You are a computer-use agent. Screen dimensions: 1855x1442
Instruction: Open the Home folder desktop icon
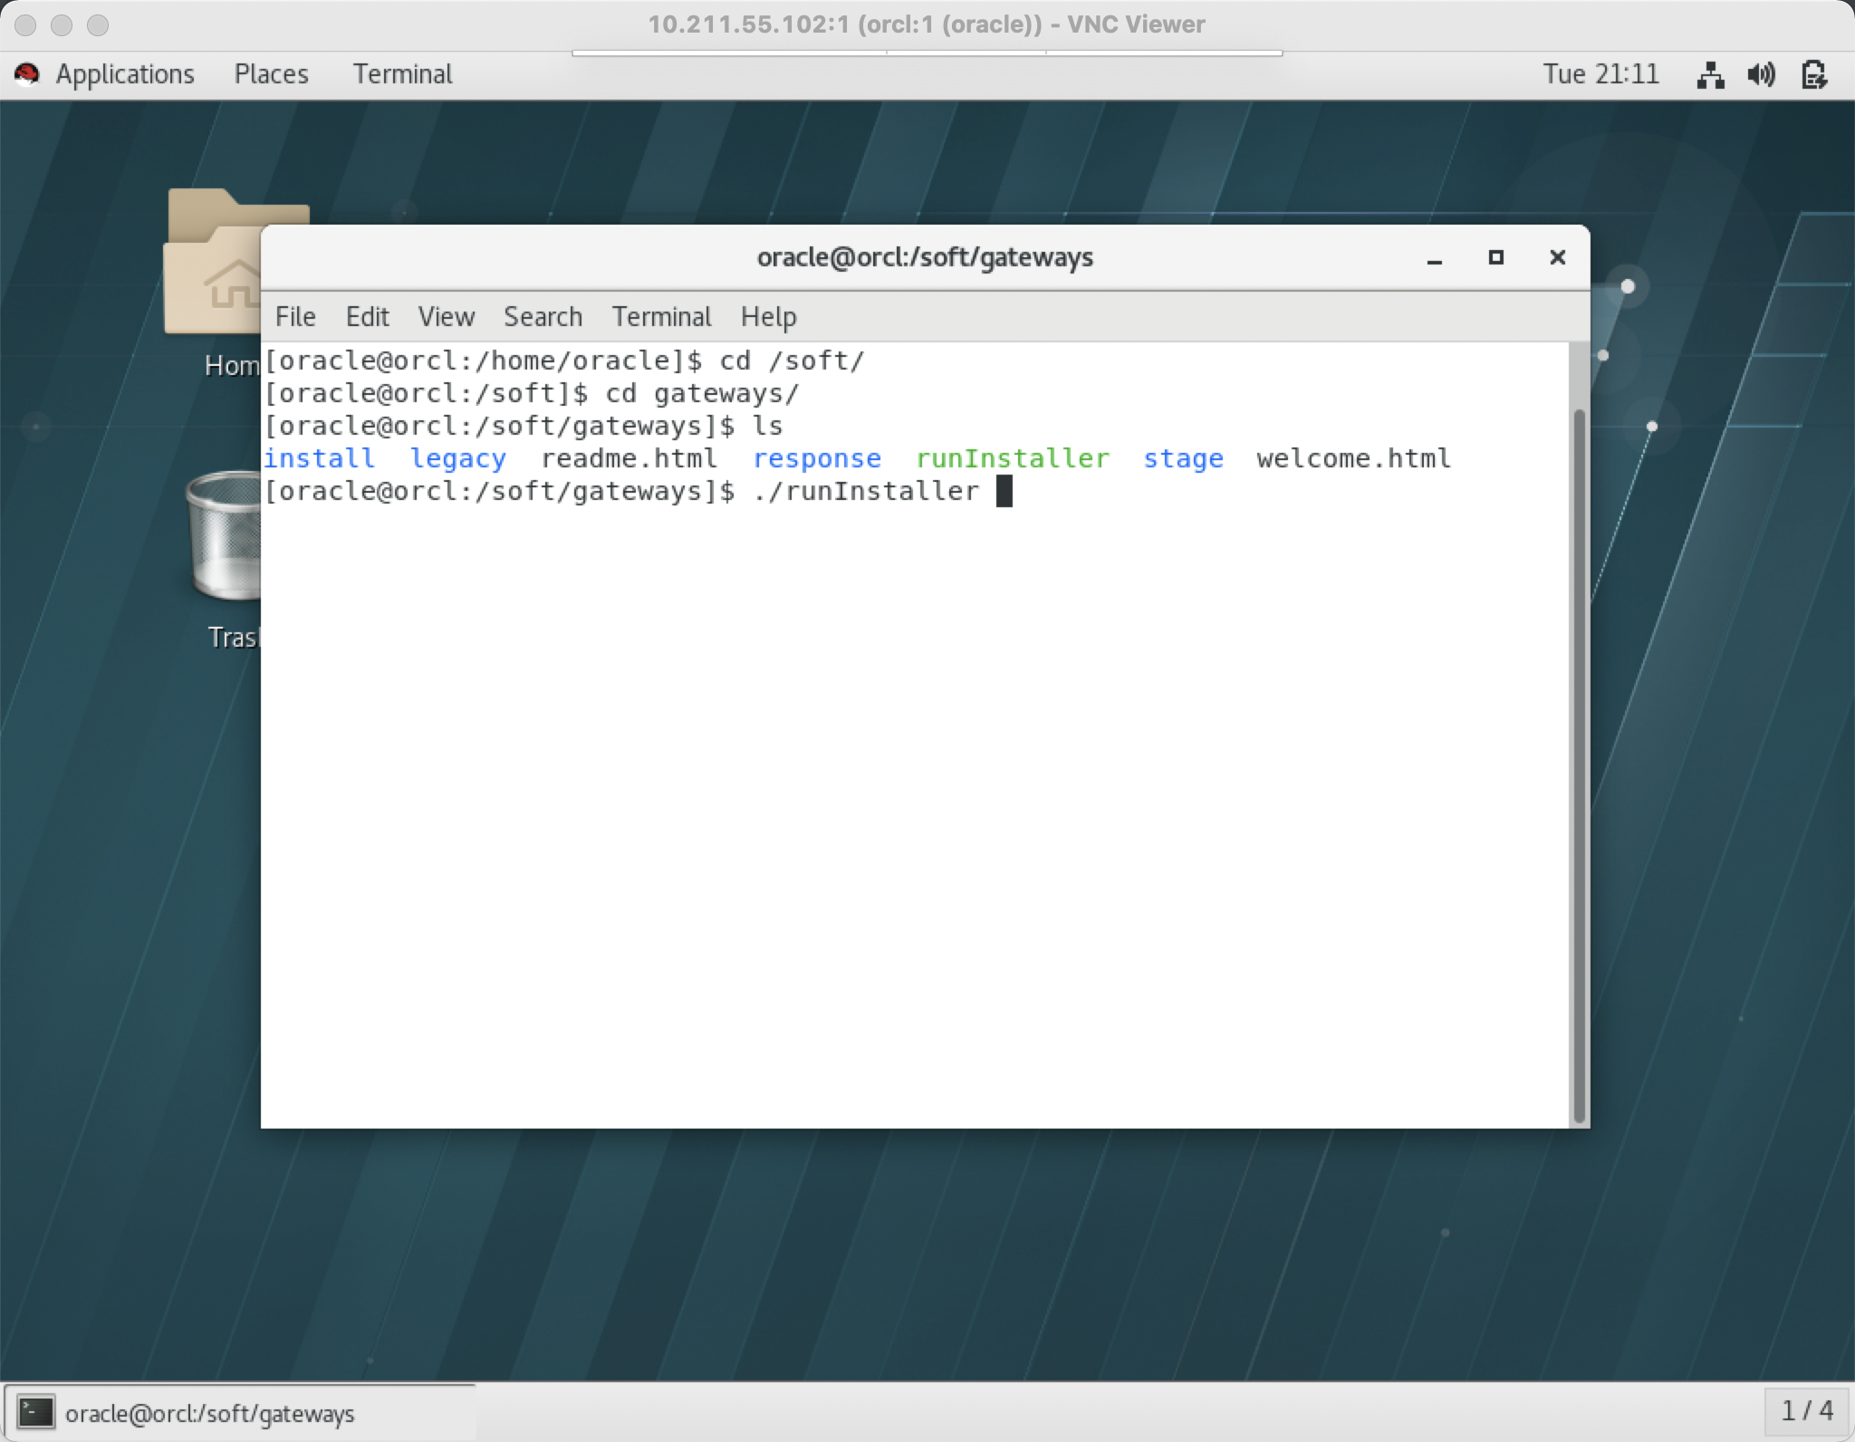pos(213,272)
